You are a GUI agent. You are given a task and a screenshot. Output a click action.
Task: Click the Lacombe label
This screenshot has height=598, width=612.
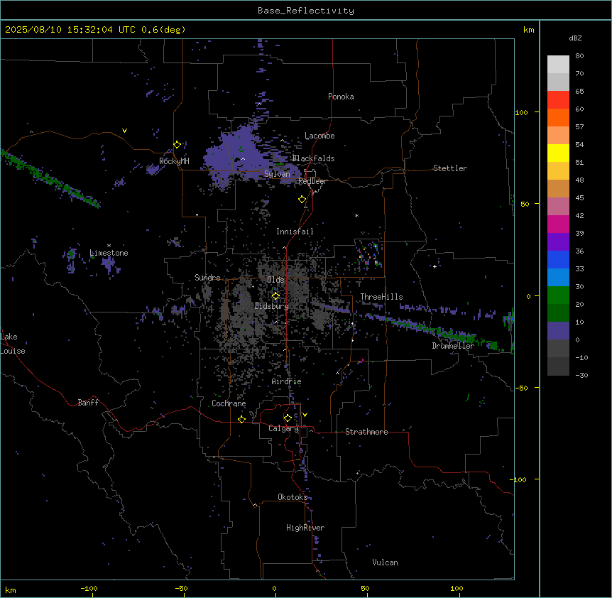click(319, 136)
